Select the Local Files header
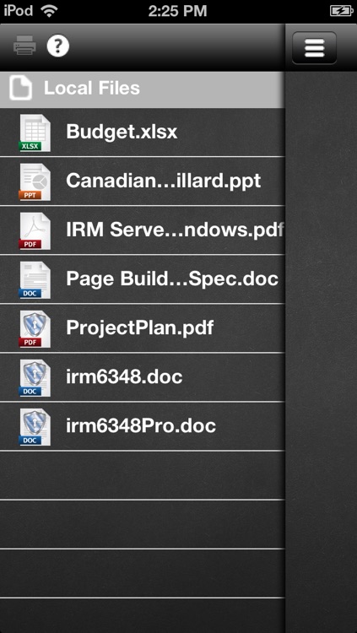The height and width of the screenshot is (633, 357). click(x=142, y=89)
